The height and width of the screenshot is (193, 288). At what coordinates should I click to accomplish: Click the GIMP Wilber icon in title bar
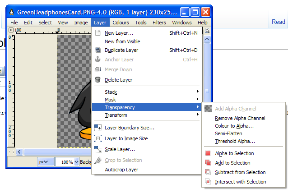[12, 12]
